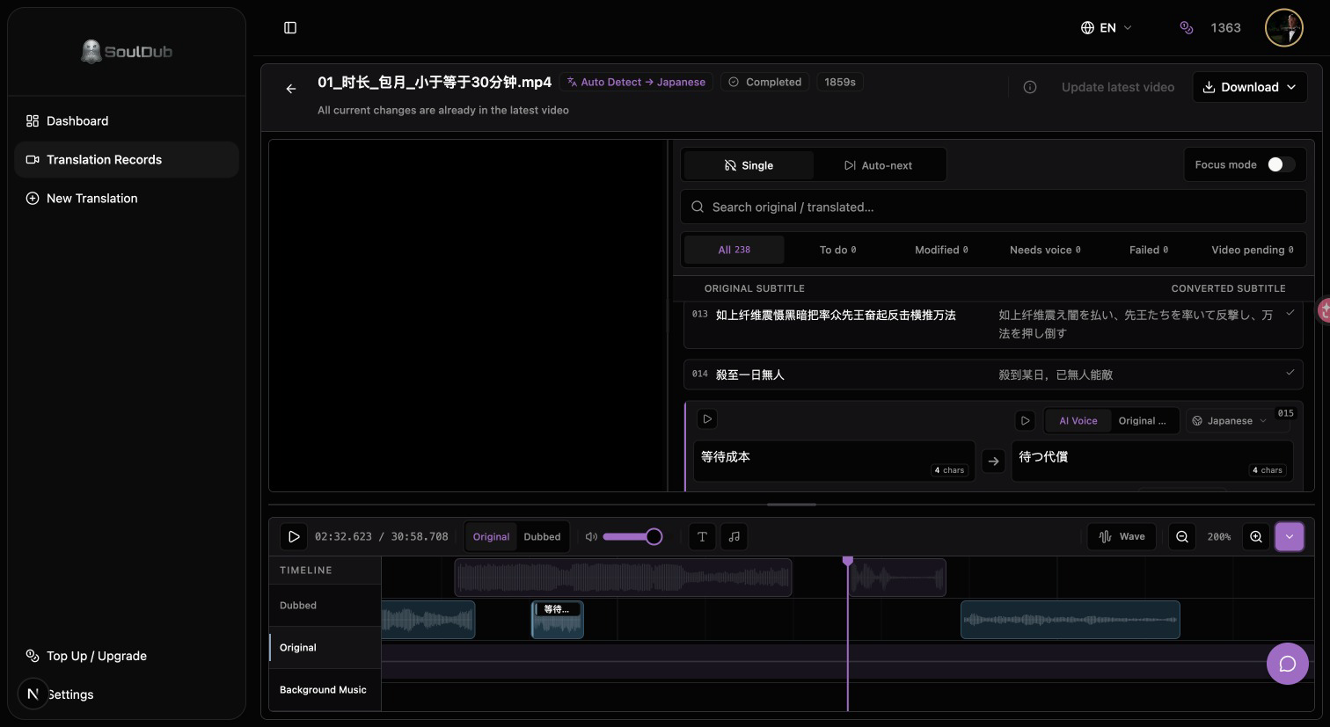The height and width of the screenshot is (727, 1330).
Task: Switch to Single playback mode
Action: (749, 165)
